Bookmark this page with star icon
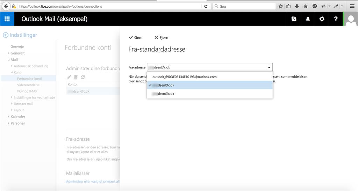The image size is (358, 191). point(281,6)
